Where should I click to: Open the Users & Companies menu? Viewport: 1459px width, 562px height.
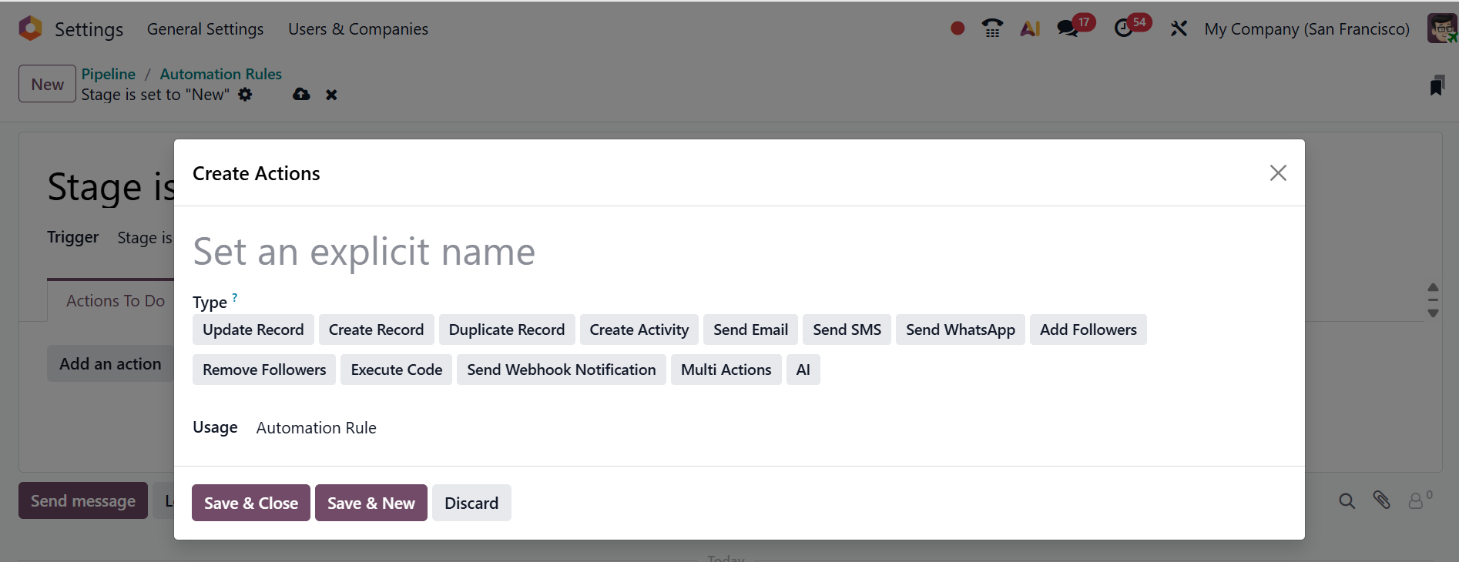[357, 28]
